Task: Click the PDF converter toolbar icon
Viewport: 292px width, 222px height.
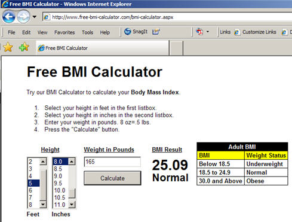Action: [199, 32]
